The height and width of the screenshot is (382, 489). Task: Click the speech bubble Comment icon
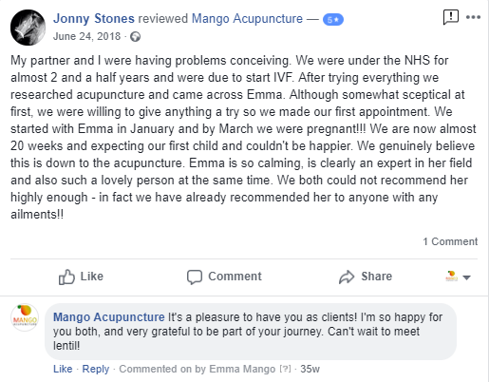[195, 277]
